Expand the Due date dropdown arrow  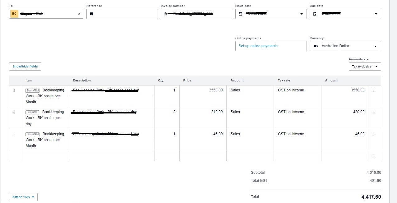(376, 14)
